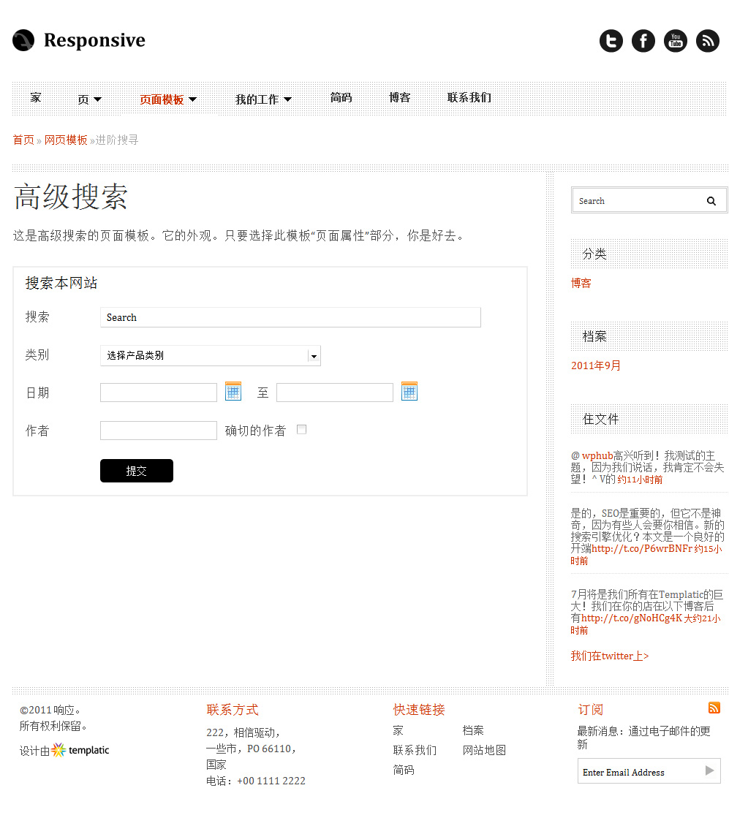
Task: Toggle the 确切的作者 checkbox
Action: (301, 430)
